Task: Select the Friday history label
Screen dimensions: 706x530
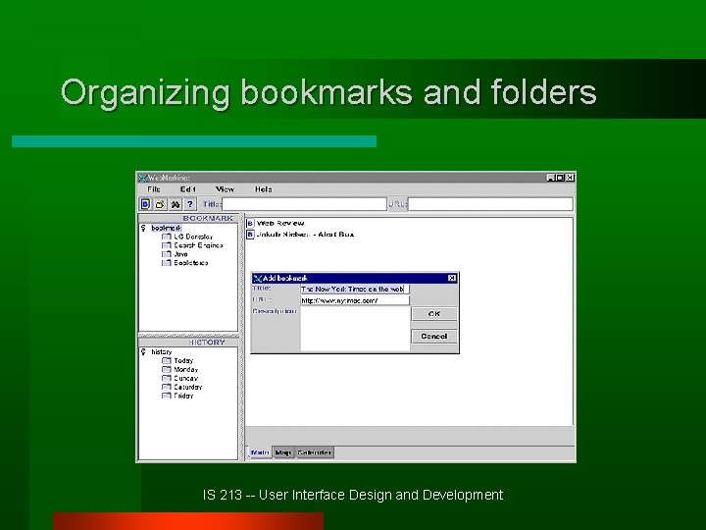Action: (x=183, y=396)
